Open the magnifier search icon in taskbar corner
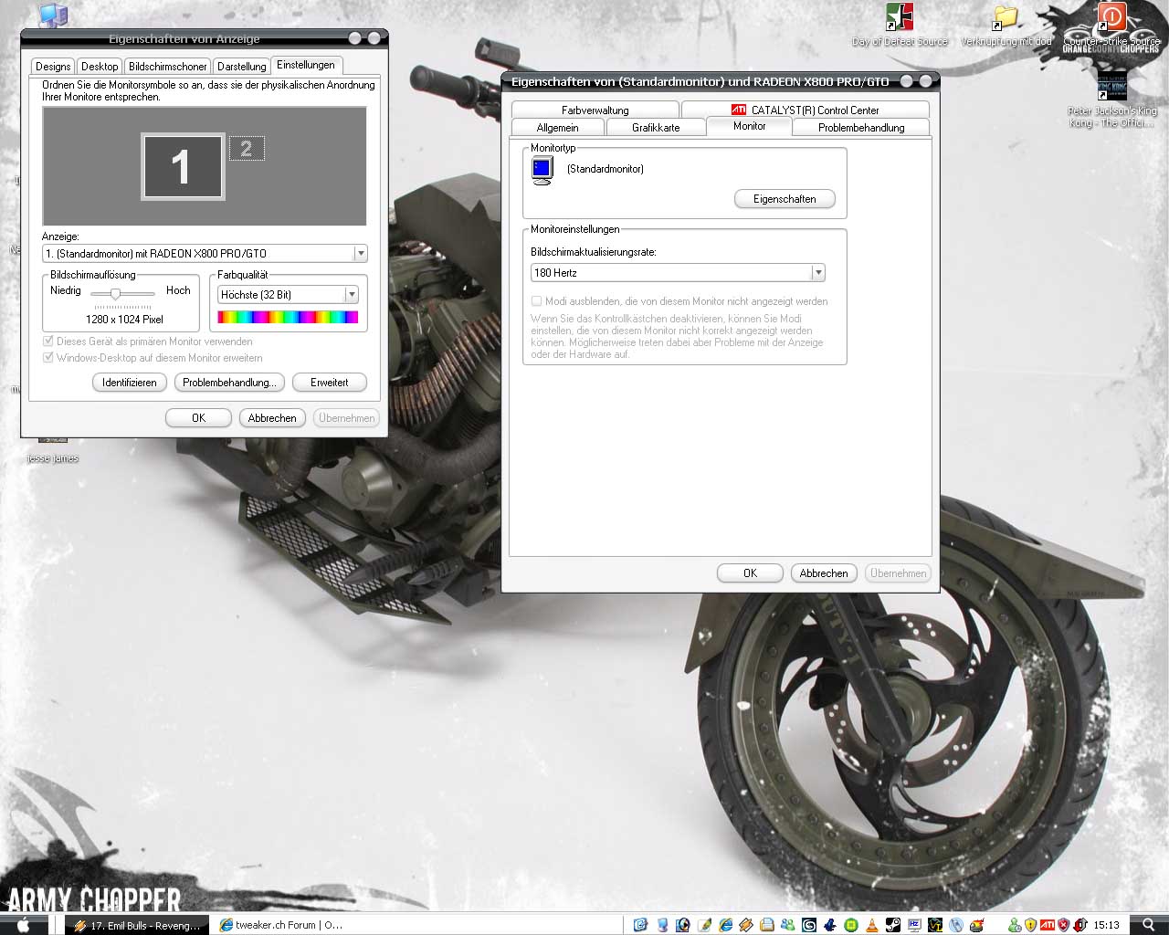Image resolution: width=1169 pixels, height=935 pixels. pyautogui.click(x=1148, y=925)
